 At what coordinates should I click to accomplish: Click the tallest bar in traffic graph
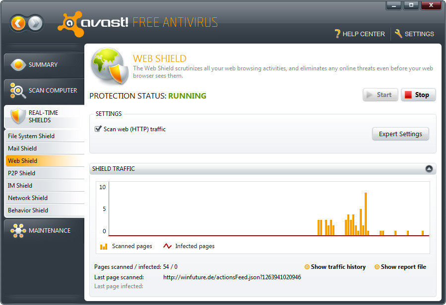click(x=366, y=214)
